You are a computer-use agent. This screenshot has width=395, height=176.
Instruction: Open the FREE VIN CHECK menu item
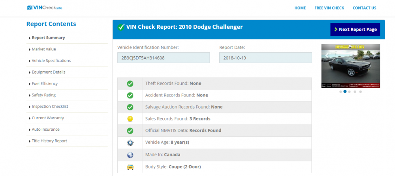pos(329,8)
